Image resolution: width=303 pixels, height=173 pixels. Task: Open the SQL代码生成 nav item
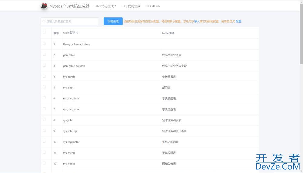pyautogui.click(x=132, y=6)
